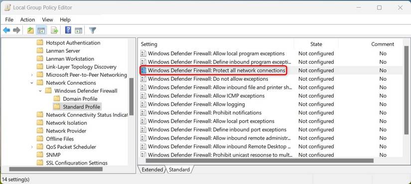Screen dimensions: 411x184
Task: Open the Help menu
Action: click(x=65, y=19)
